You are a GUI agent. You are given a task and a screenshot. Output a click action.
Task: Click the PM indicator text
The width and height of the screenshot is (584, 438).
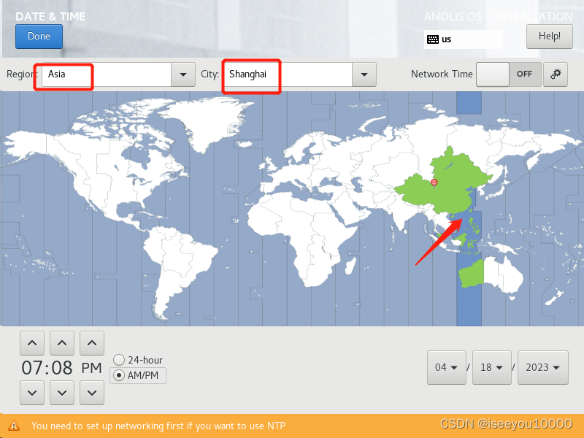pos(92,368)
